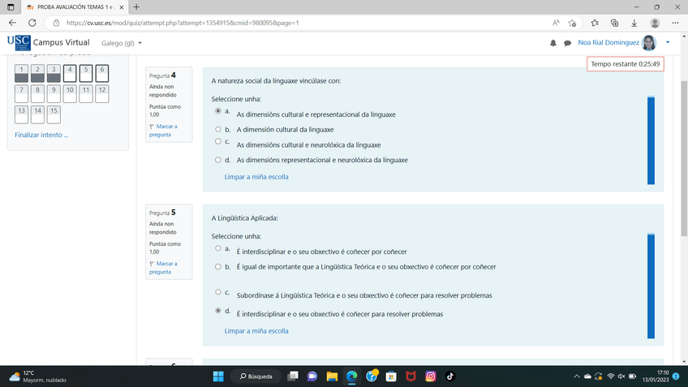The height and width of the screenshot is (387, 688).
Task: Select option a in question 4
Action: (218, 111)
